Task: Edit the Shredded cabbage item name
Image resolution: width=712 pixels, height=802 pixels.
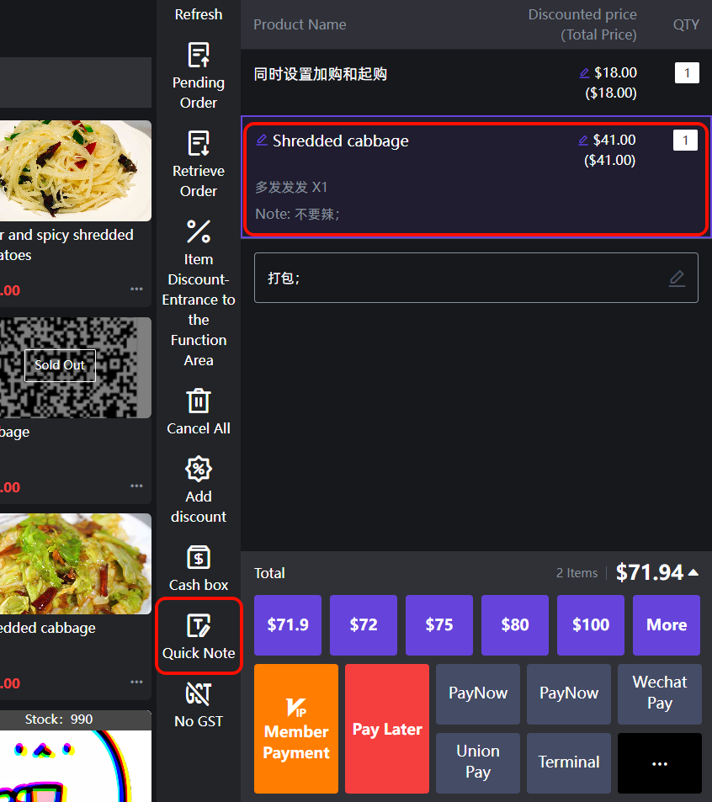Action: [262, 141]
